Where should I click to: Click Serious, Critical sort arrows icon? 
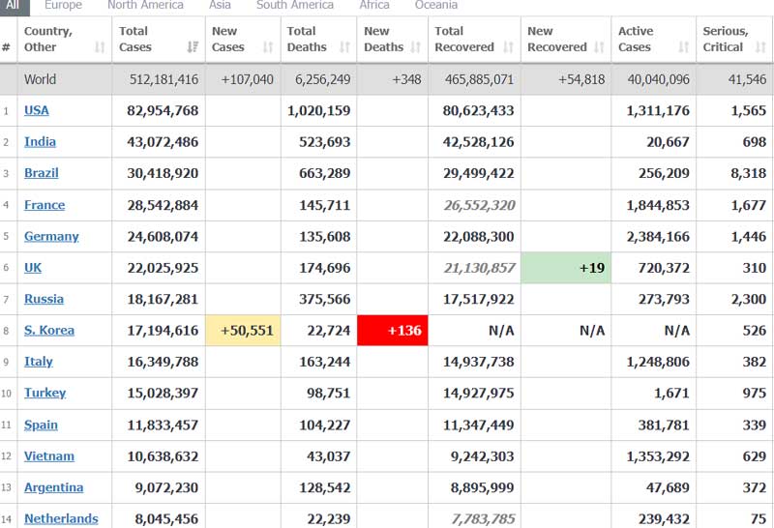(761, 47)
